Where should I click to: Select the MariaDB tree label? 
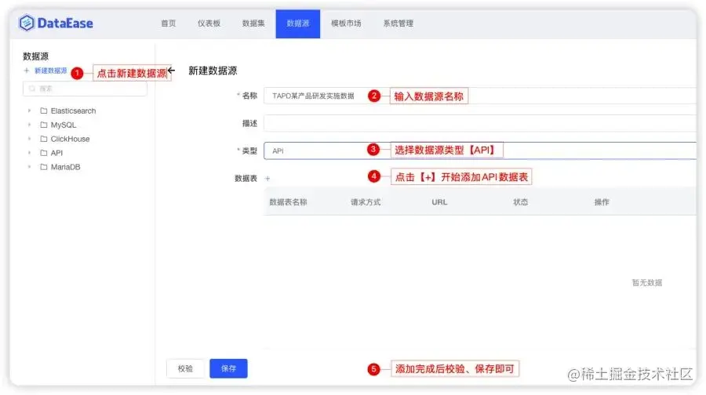(65, 167)
